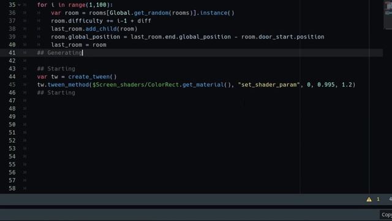Click the warning triangle icon in status bar
Viewport: 392px width, 221px height.
coord(369,199)
